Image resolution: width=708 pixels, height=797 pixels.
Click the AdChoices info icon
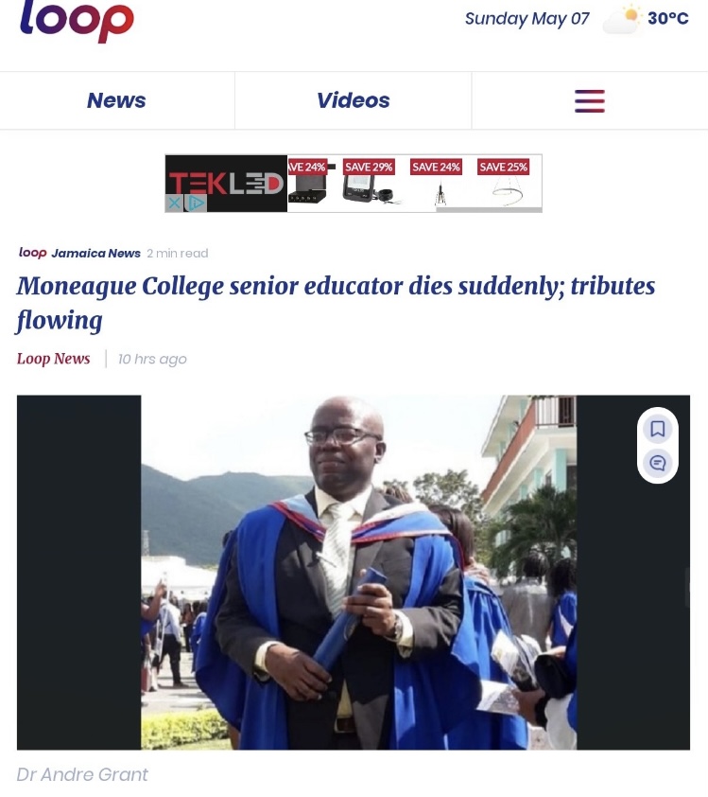[x=196, y=204]
